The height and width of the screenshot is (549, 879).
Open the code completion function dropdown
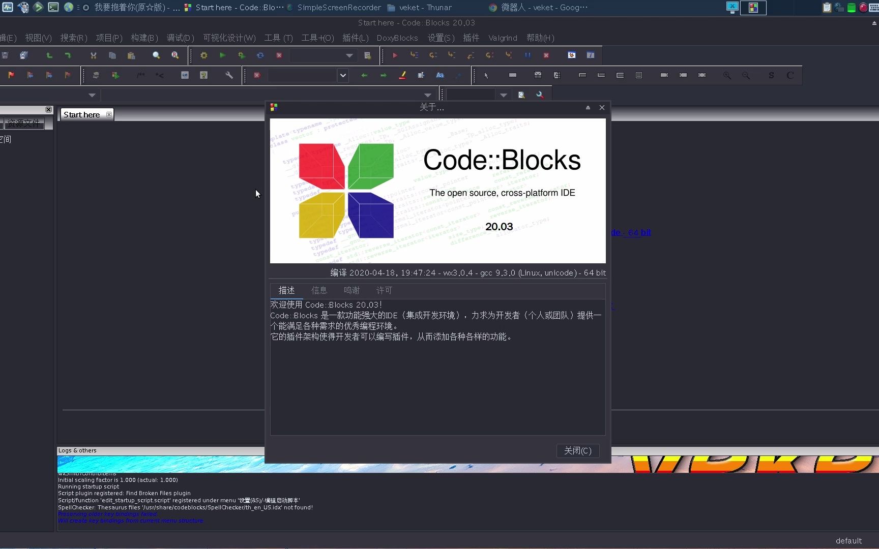[x=427, y=95]
